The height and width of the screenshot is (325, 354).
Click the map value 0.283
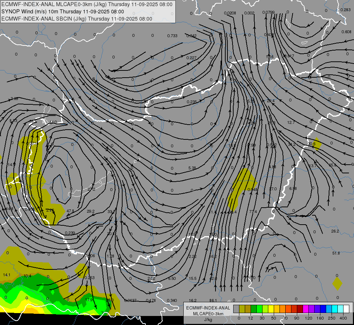point(345,10)
